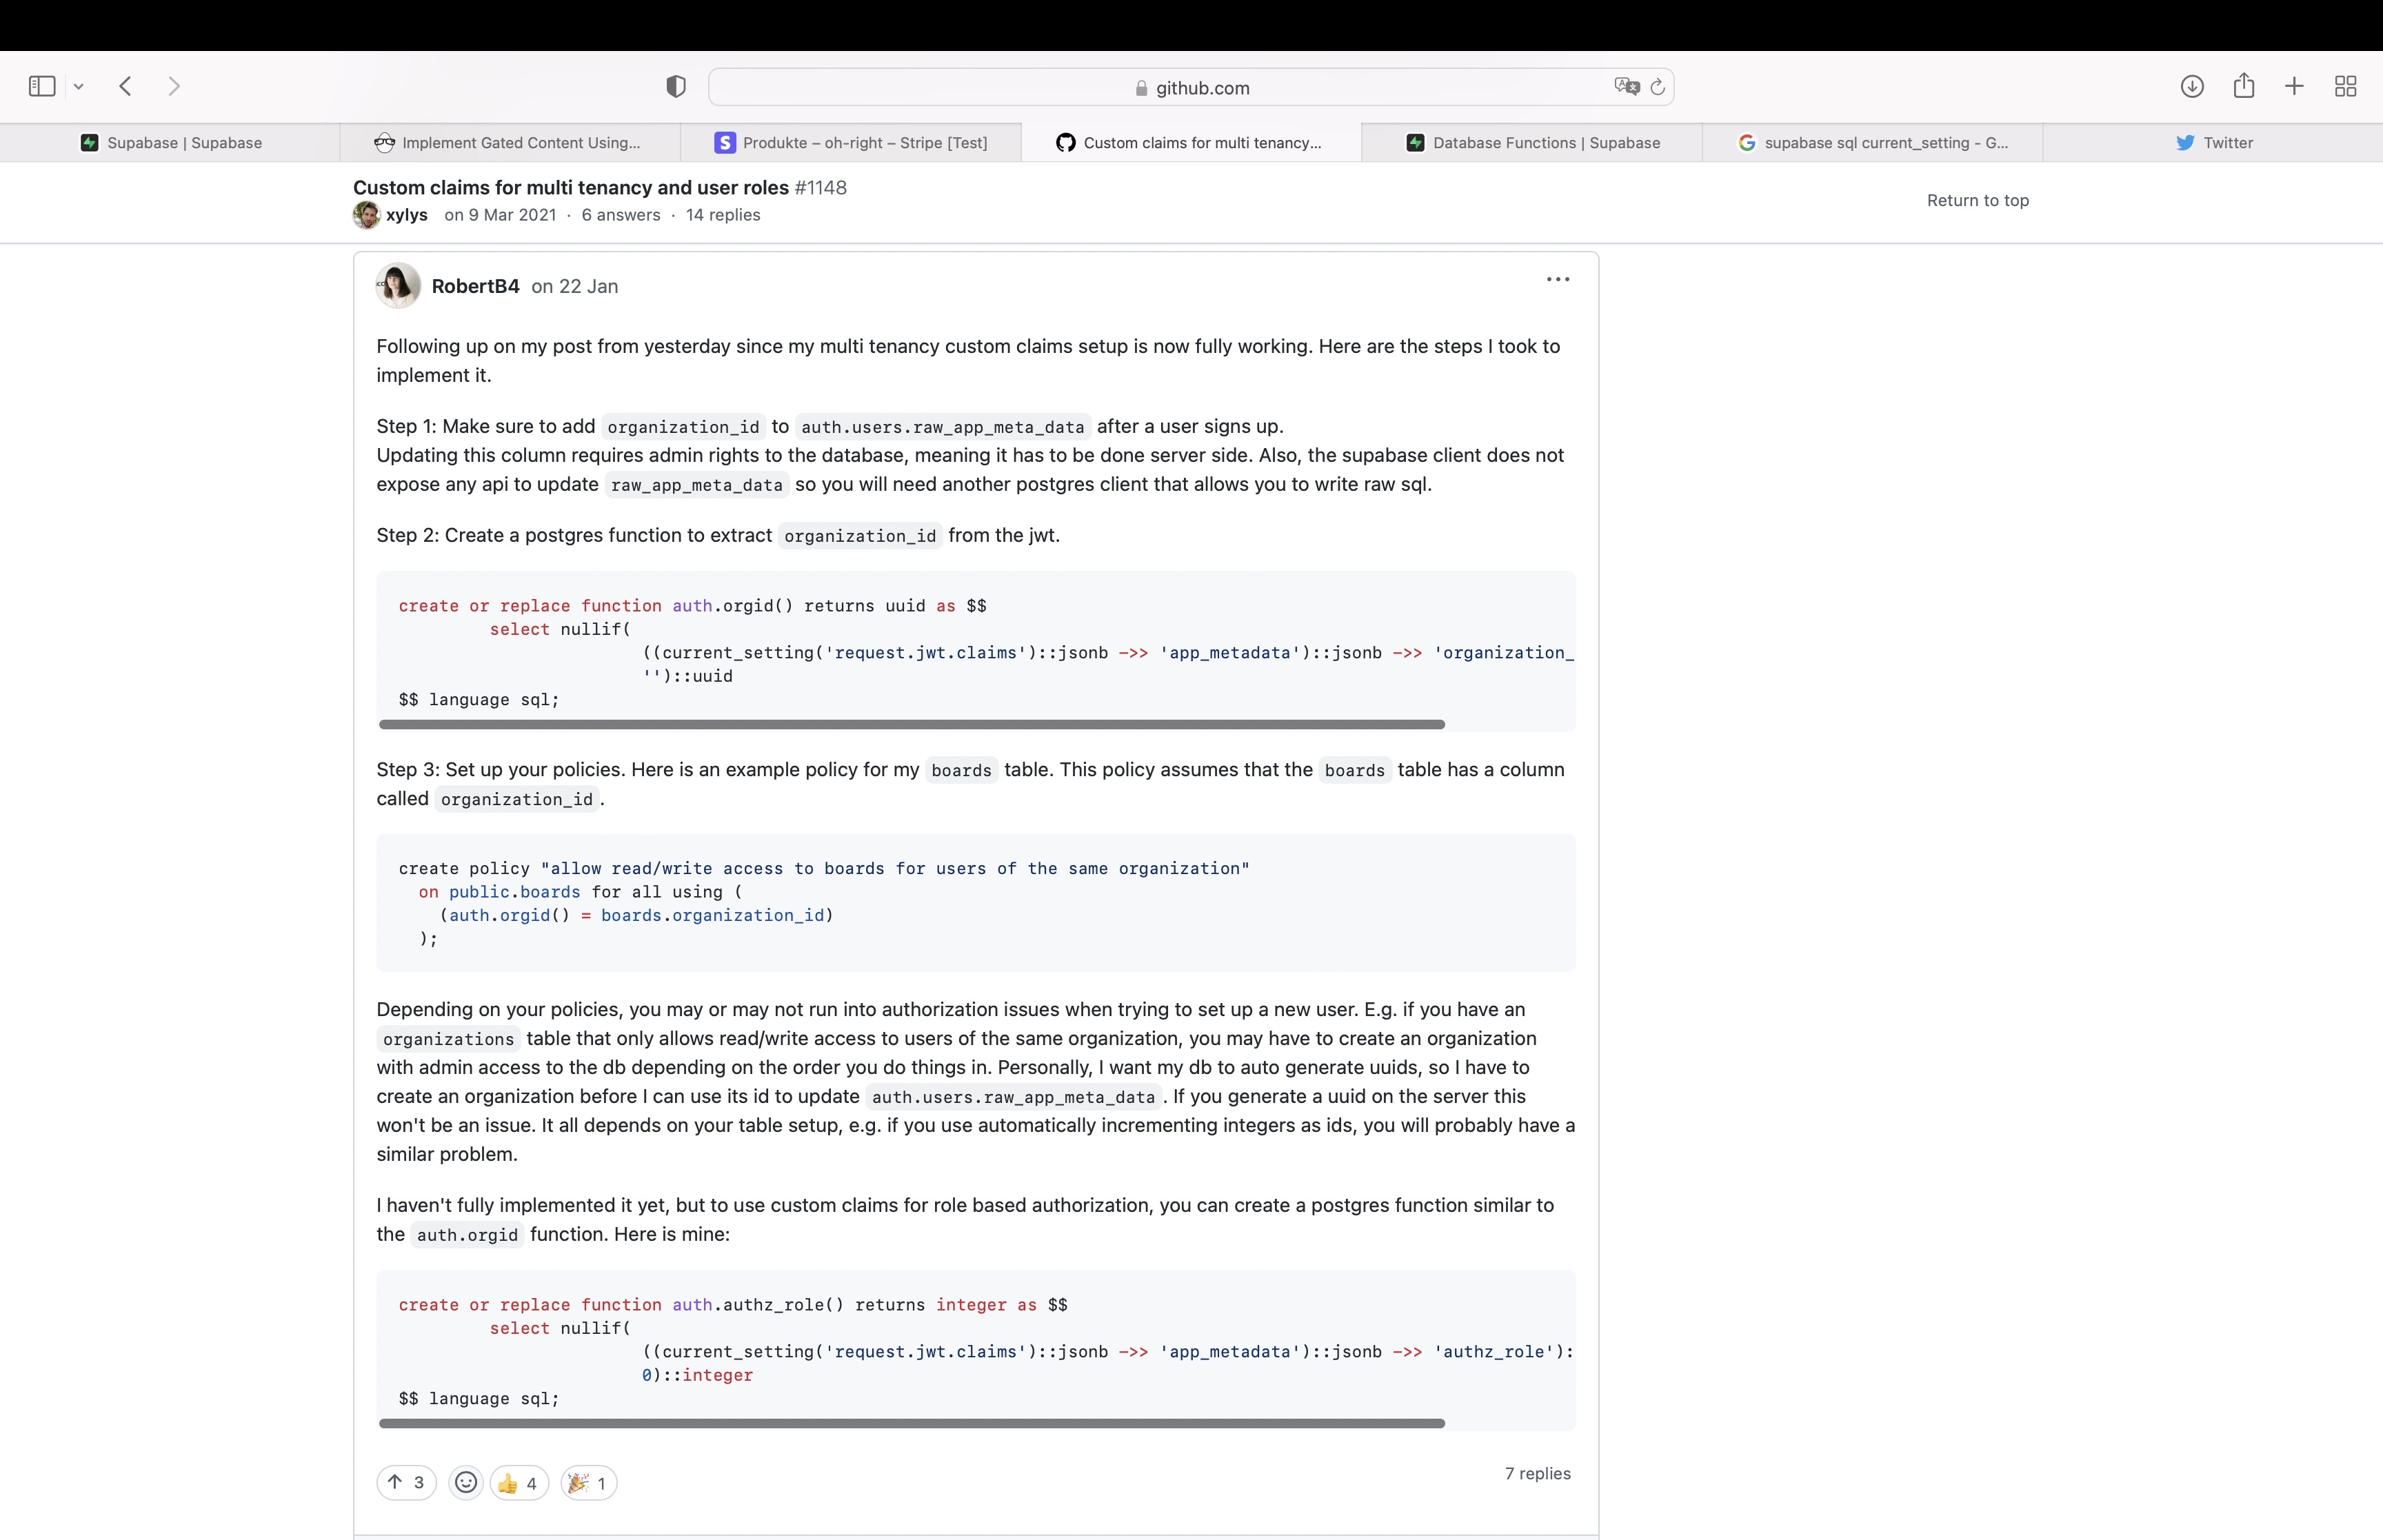Click the Share icon
2383x1540 pixels.
pos(2244,86)
